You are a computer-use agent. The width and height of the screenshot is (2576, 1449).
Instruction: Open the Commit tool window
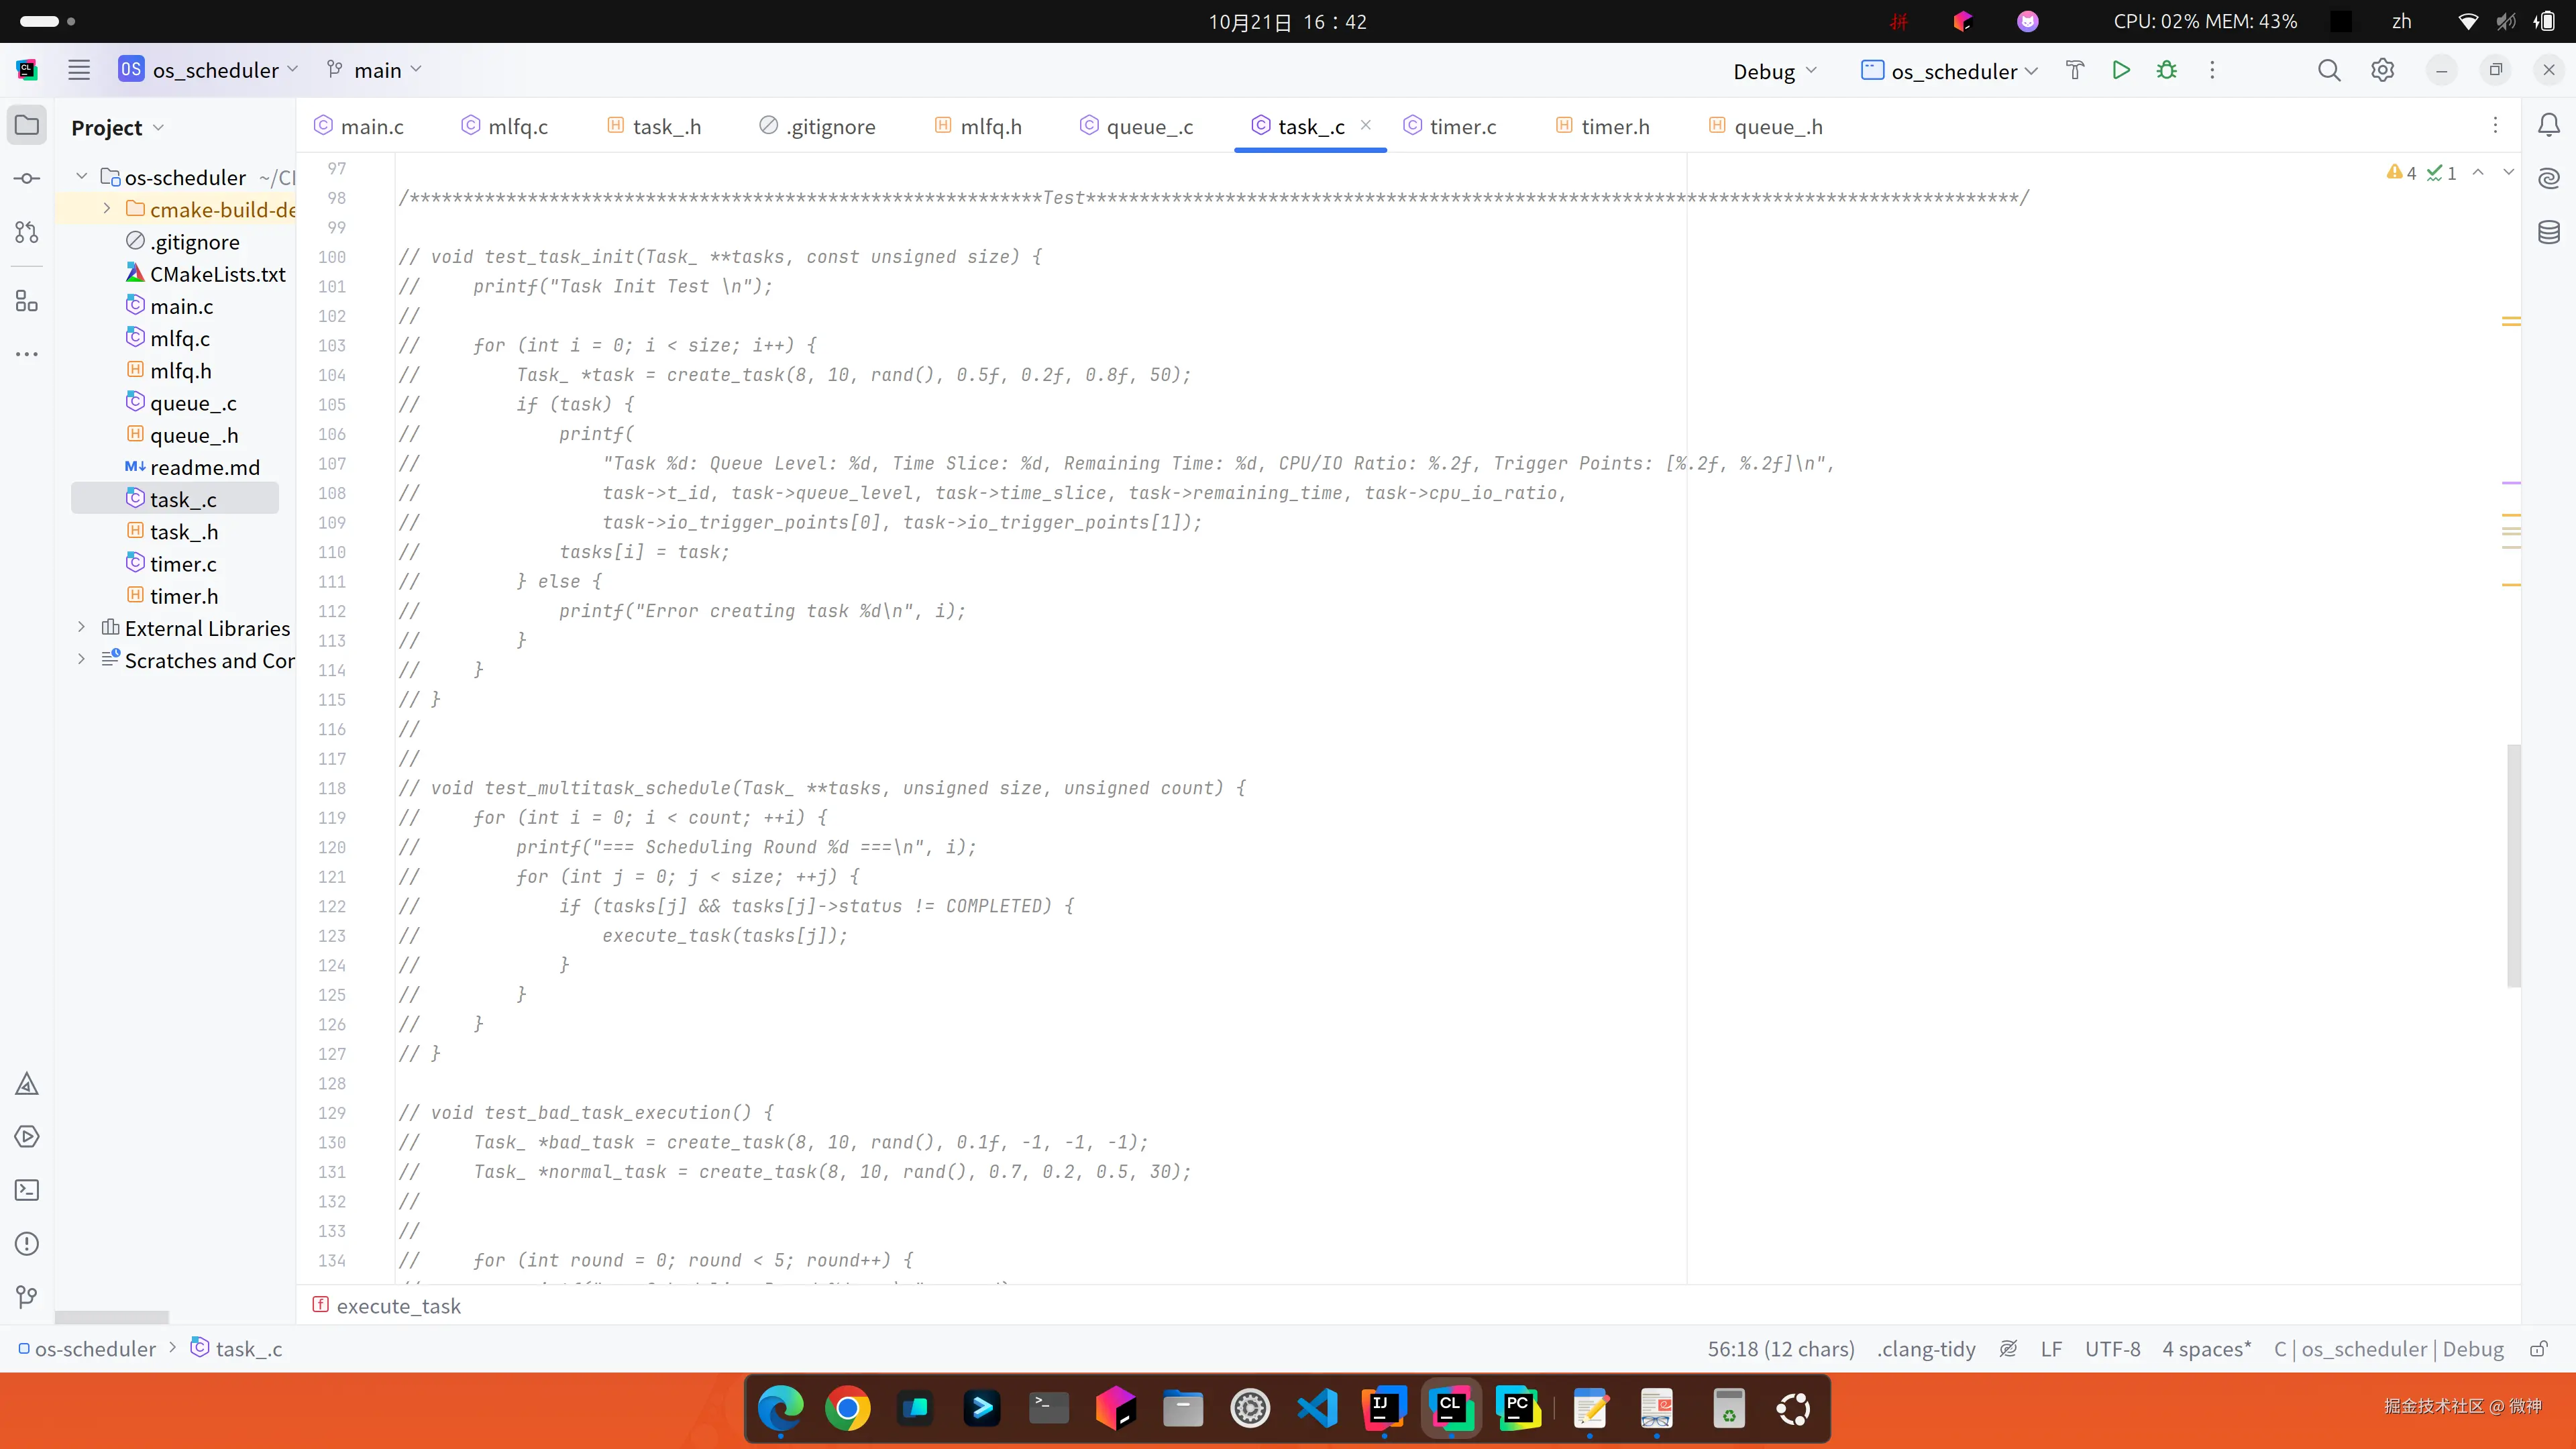tap(27, 179)
